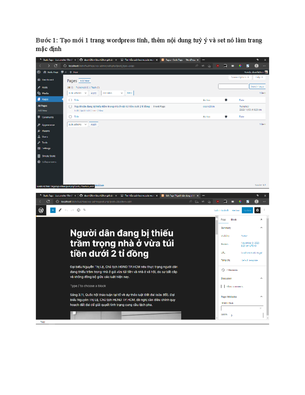Image resolution: width=305 pixels, height=395 pixels.
Task: Open the top Bulk actions dropdown
Action: pos(78,93)
